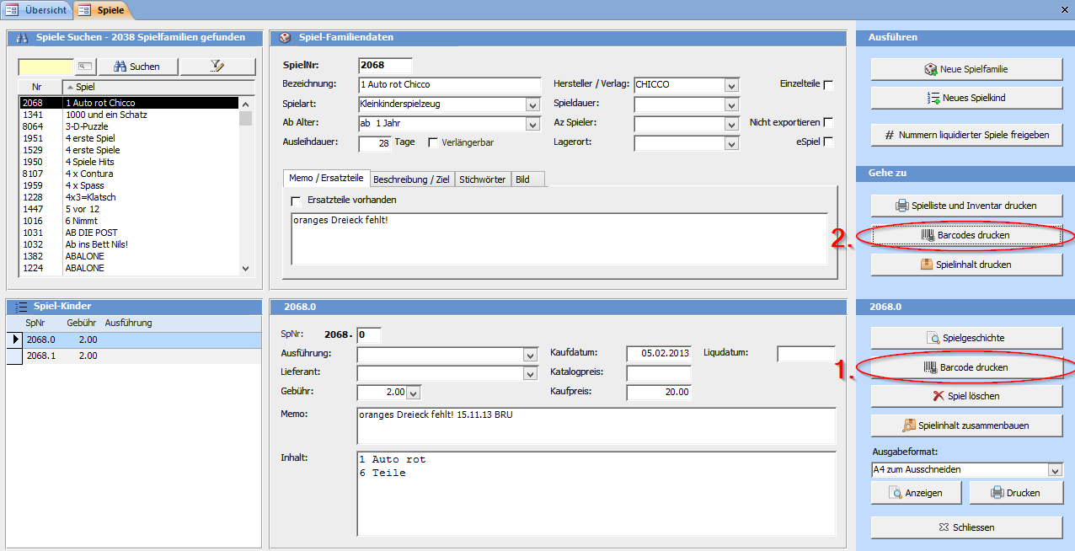Click Spielinhalt drucken button
Image resolution: width=1075 pixels, height=551 pixels.
pyautogui.click(x=966, y=265)
